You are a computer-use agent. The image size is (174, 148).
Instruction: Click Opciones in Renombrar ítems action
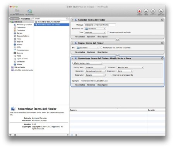(91, 85)
